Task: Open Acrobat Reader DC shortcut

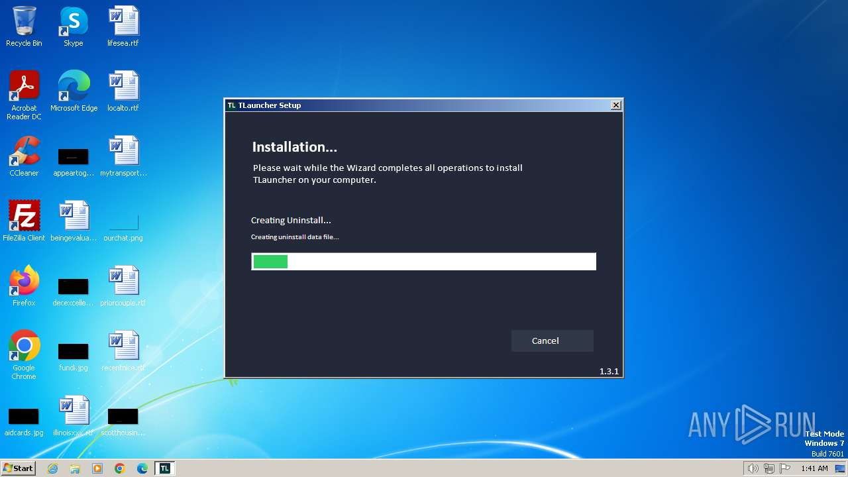Action: tap(24, 95)
